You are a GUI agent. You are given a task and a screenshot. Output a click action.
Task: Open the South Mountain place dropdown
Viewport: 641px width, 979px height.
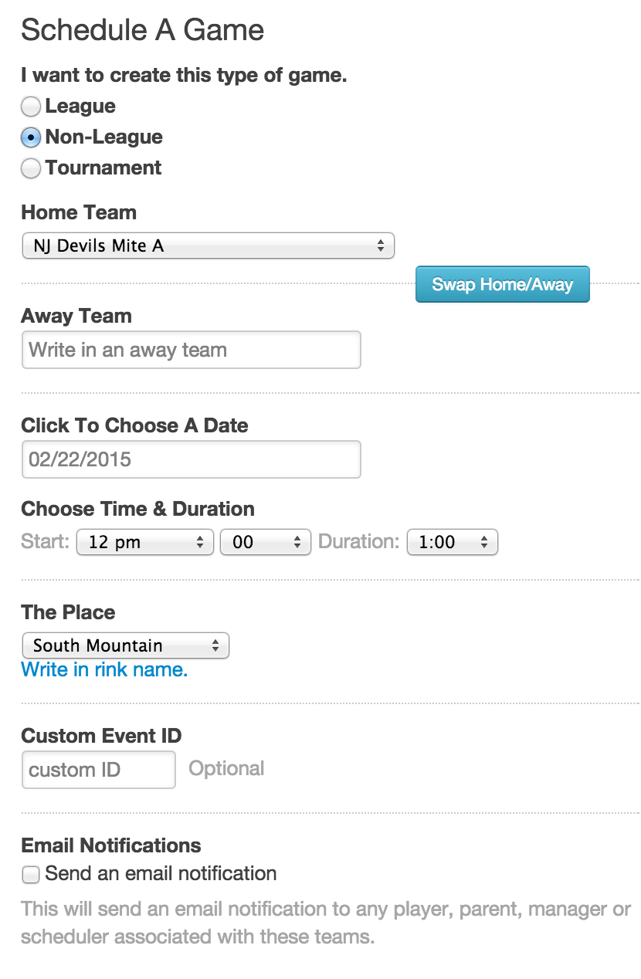point(125,645)
